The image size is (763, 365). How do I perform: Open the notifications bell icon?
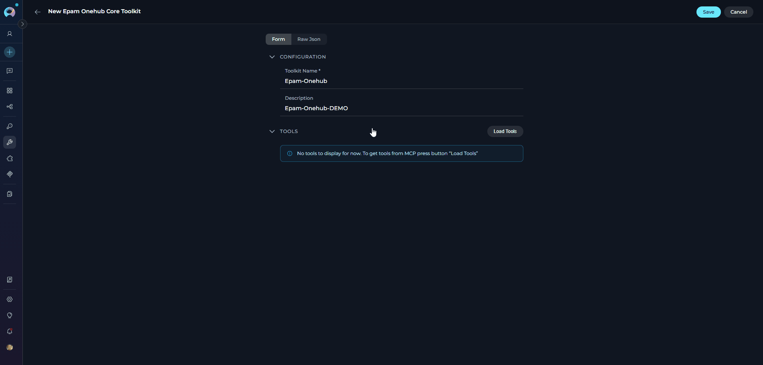point(10,331)
